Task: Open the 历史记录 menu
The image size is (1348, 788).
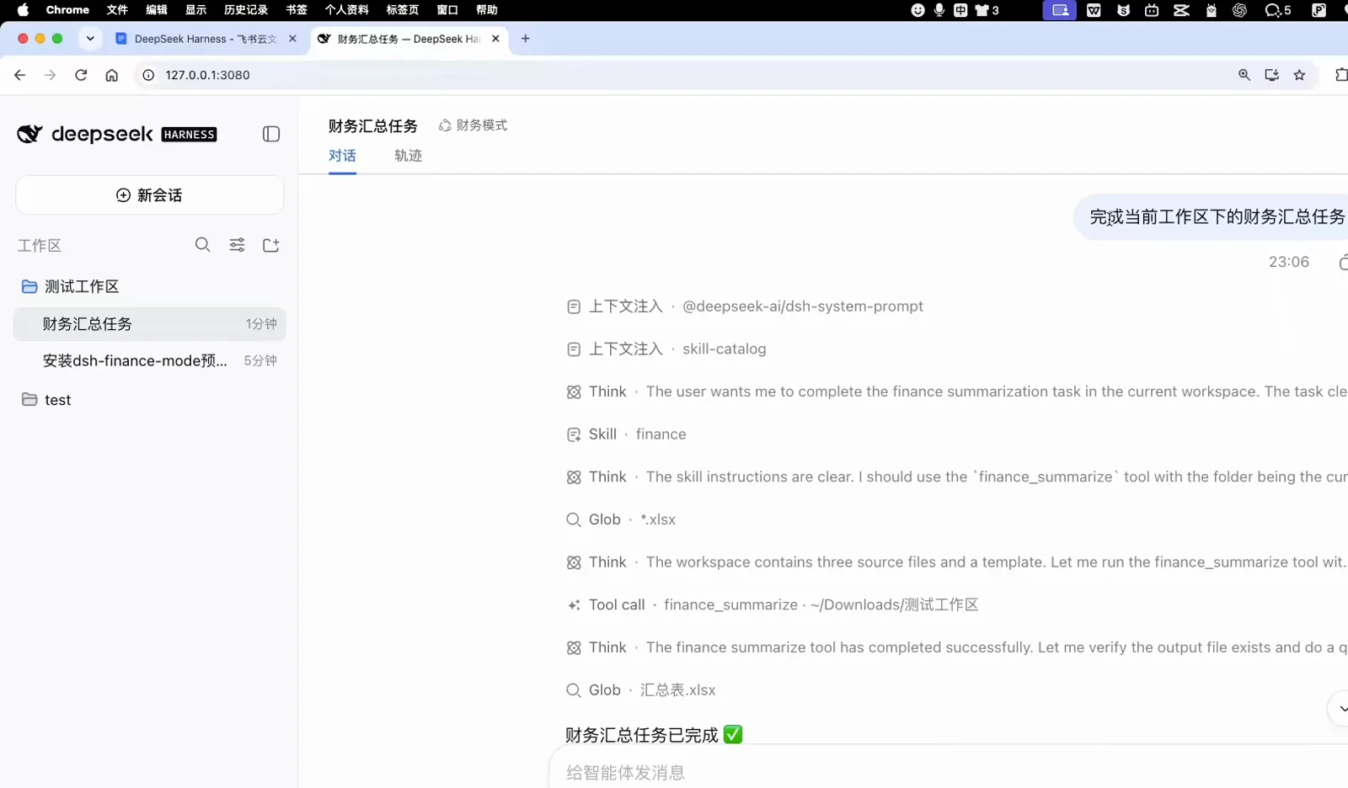Action: (x=246, y=10)
